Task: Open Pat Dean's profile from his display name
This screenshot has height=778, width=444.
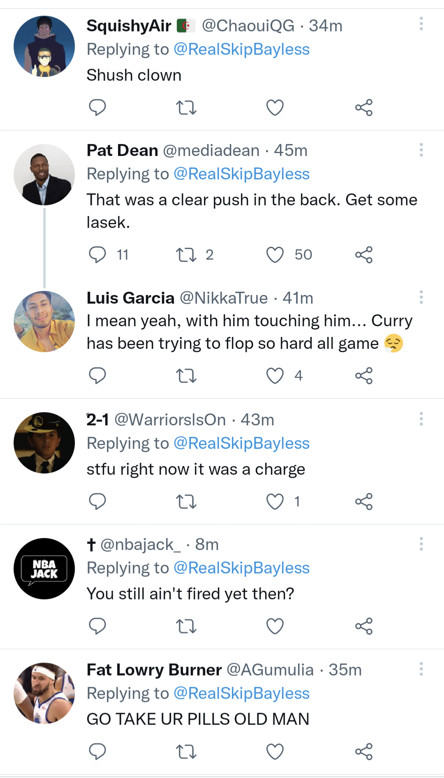Action: (123, 151)
